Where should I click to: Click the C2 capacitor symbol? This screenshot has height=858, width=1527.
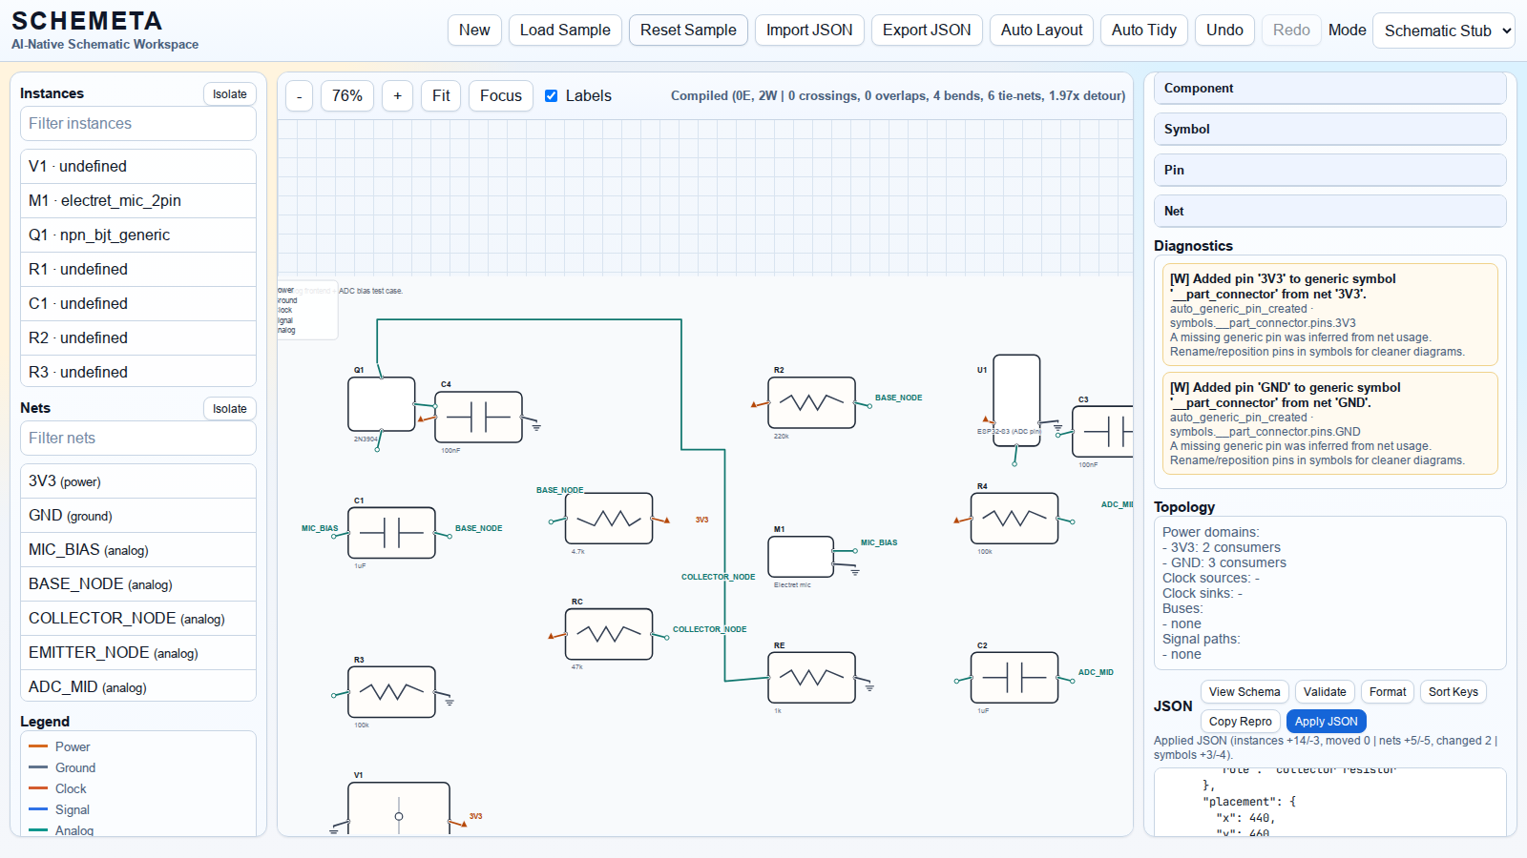(x=1014, y=678)
